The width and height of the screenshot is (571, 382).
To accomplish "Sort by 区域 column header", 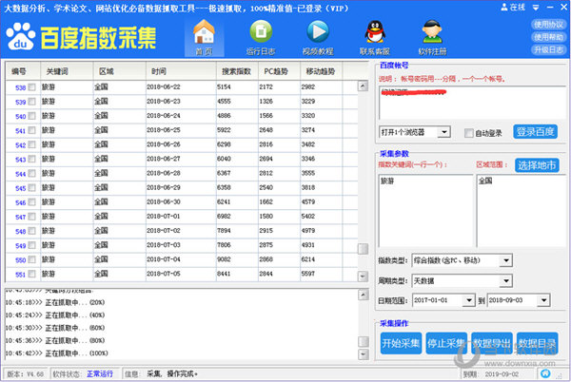I will pyautogui.click(x=120, y=71).
